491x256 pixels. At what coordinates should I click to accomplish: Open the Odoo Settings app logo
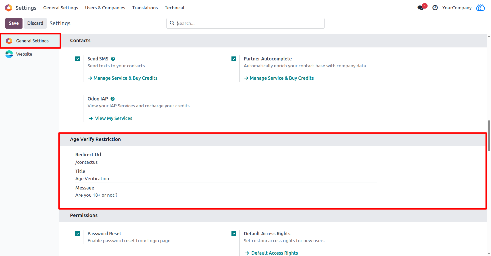(x=9, y=8)
